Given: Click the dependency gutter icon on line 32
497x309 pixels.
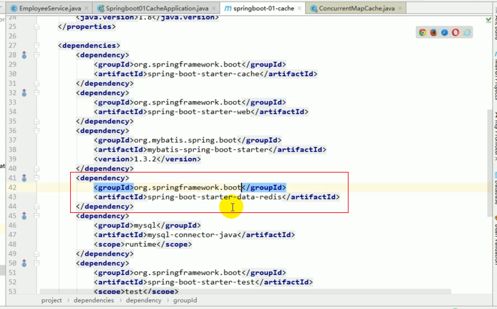Looking at the screenshot, I should [x=24, y=93].
